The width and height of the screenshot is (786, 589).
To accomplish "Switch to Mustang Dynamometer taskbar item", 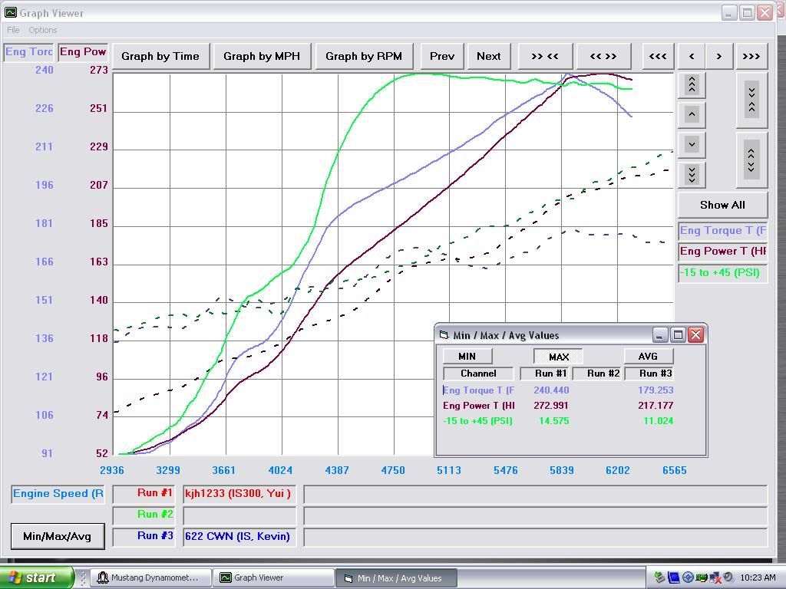I will tap(151, 578).
